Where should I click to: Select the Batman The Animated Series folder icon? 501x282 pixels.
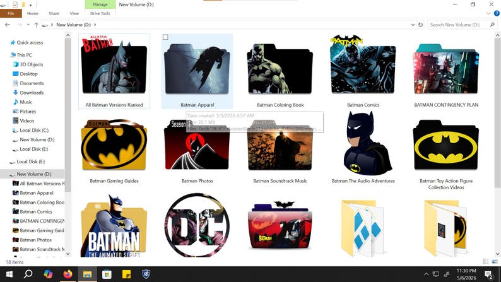pyautogui.click(x=114, y=225)
